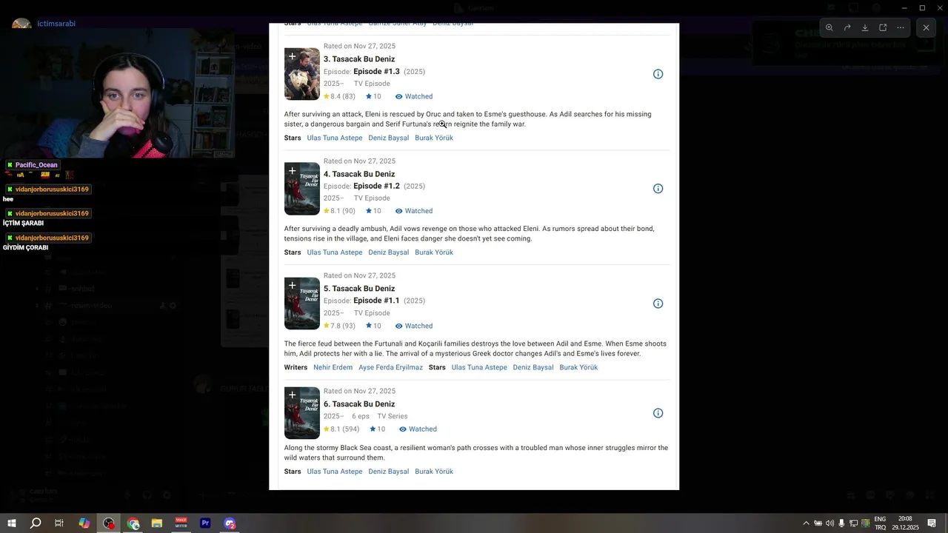Viewport: 948px width, 533px height.
Task: Open the title '5. Tasacak Bu Deniz'
Action: pos(359,289)
